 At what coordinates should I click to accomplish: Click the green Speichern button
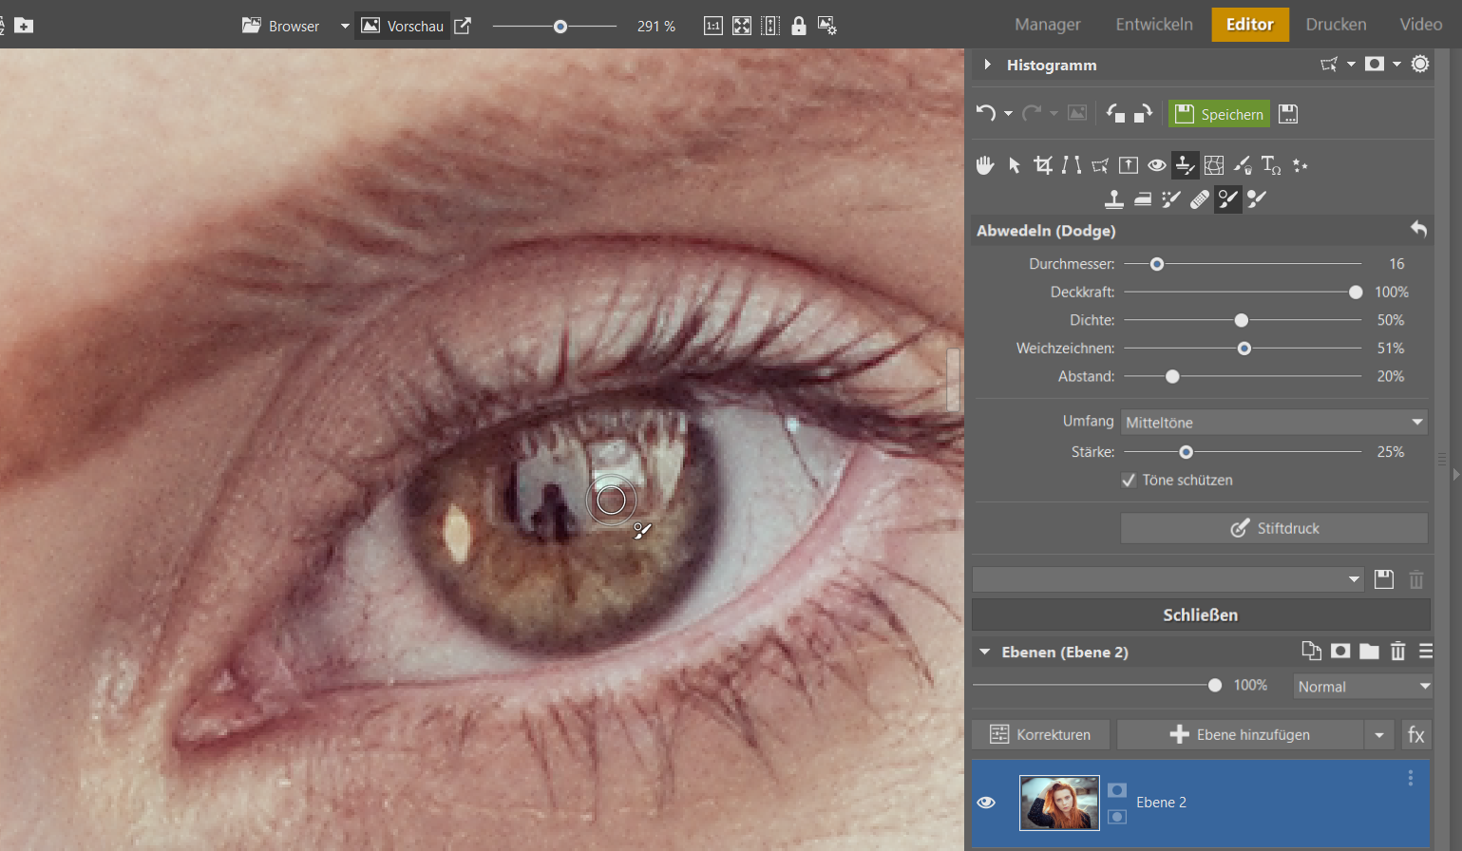[x=1221, y=114]
